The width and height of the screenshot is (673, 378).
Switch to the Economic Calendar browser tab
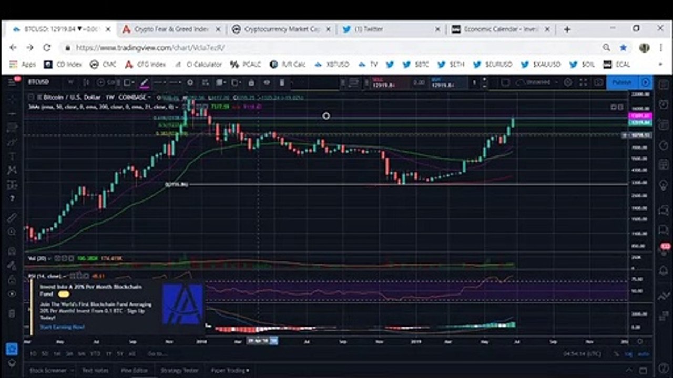500,29
